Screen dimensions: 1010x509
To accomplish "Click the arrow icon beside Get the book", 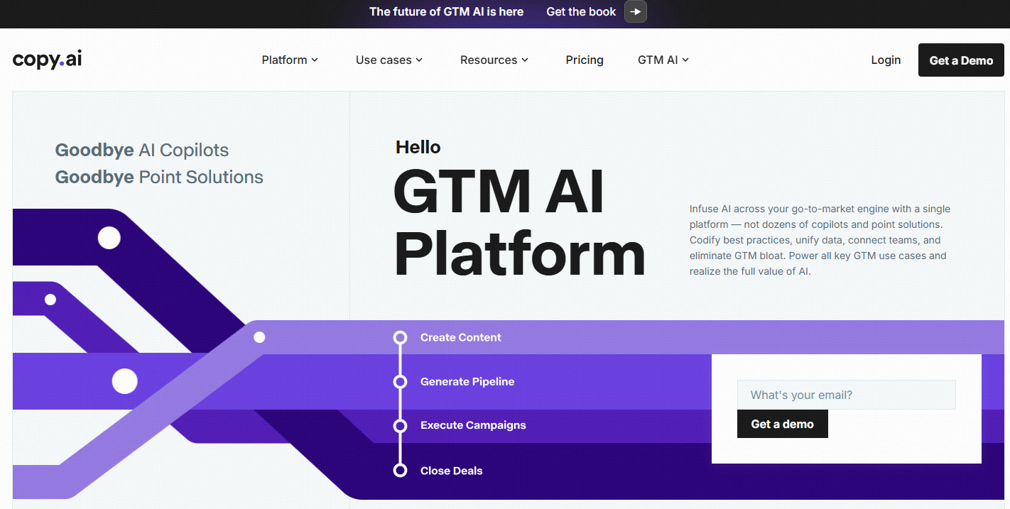I will click(x=635, y=11).
